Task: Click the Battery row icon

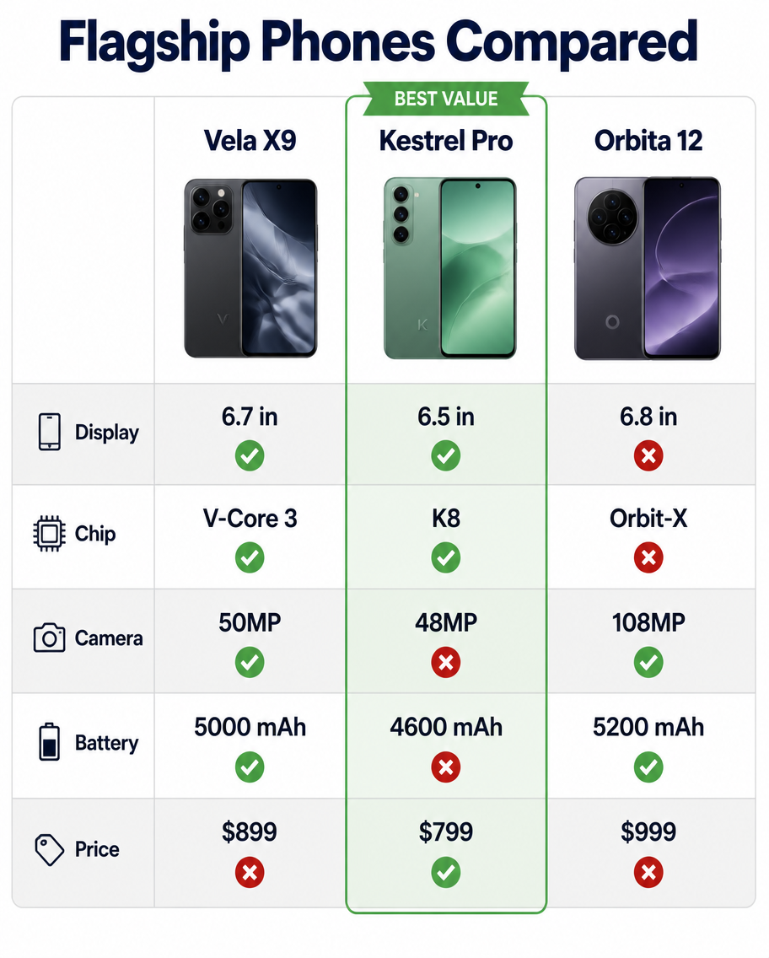Action: tap(50, 742)
